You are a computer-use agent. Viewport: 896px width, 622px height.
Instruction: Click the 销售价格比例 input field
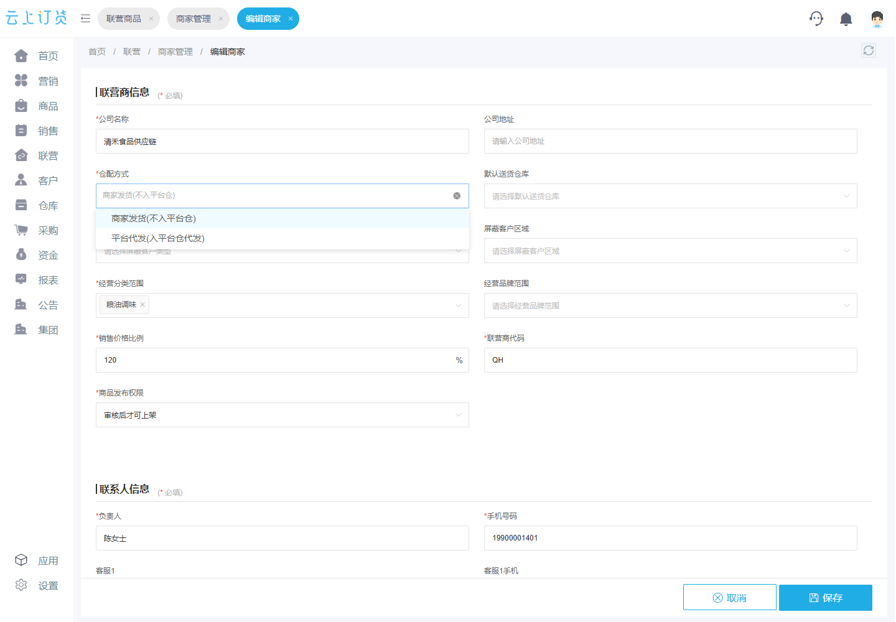[x=282, y=360]
